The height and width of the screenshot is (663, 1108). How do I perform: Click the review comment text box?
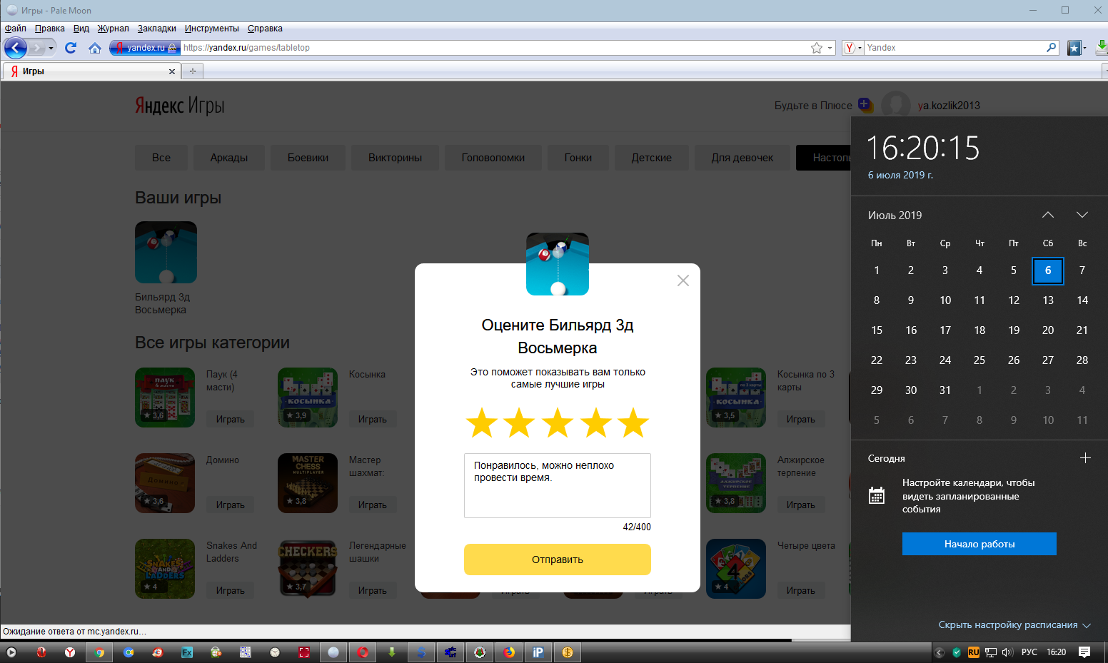tap(558, 485)
